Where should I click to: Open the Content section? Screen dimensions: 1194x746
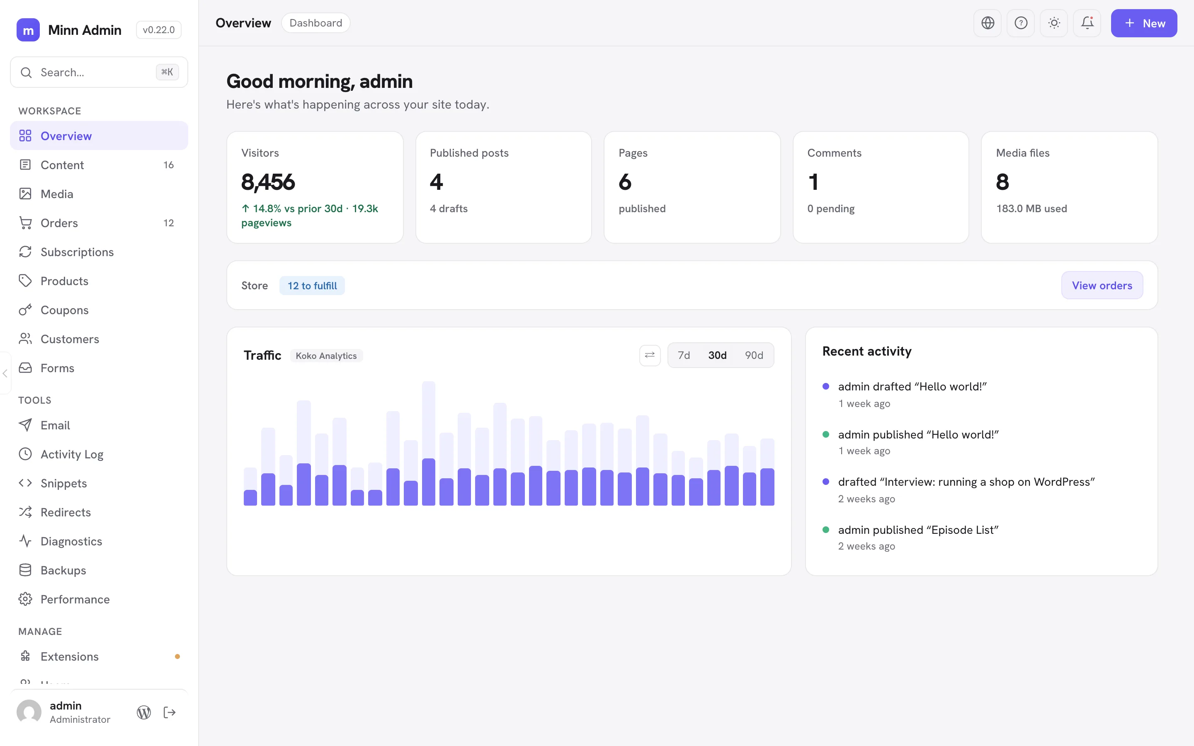(x=99, y=165)
